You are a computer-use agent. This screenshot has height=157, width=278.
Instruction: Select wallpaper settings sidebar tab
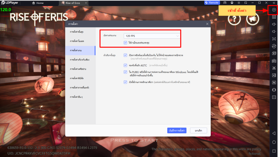pyautogui.click(x=80, y=87)
